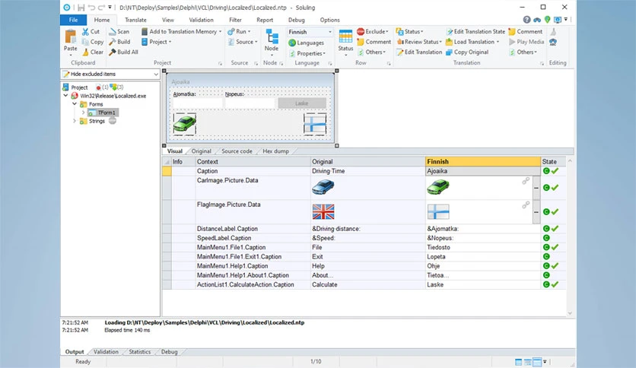
Task: Collapse the Forms tree node
Action: 75,103
